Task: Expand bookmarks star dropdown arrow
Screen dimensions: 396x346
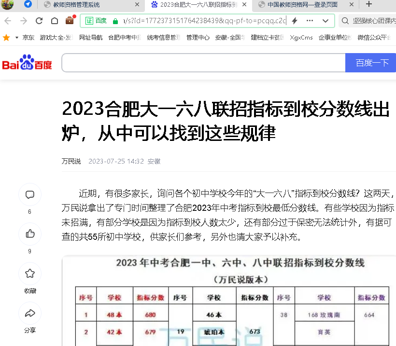Action: pos(16,37)
